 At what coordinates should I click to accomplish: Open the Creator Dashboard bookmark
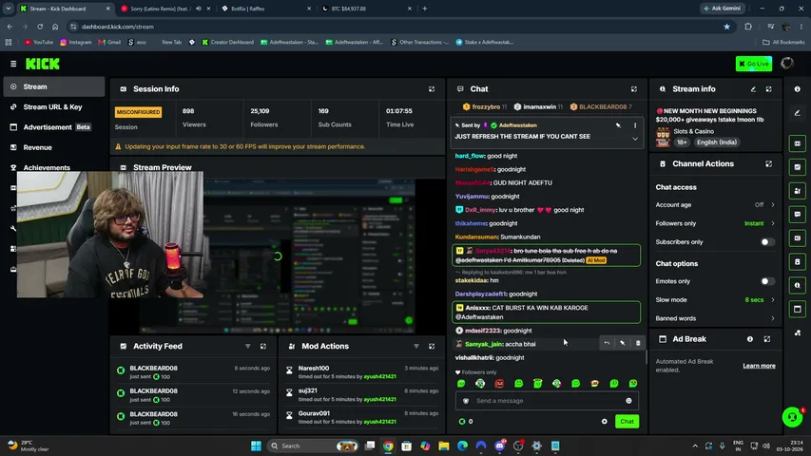(227, 43)
